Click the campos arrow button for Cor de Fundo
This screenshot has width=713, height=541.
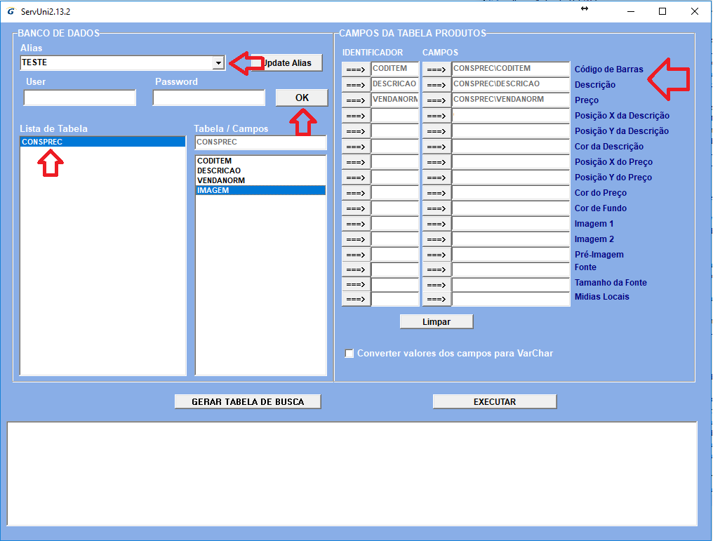437,208
